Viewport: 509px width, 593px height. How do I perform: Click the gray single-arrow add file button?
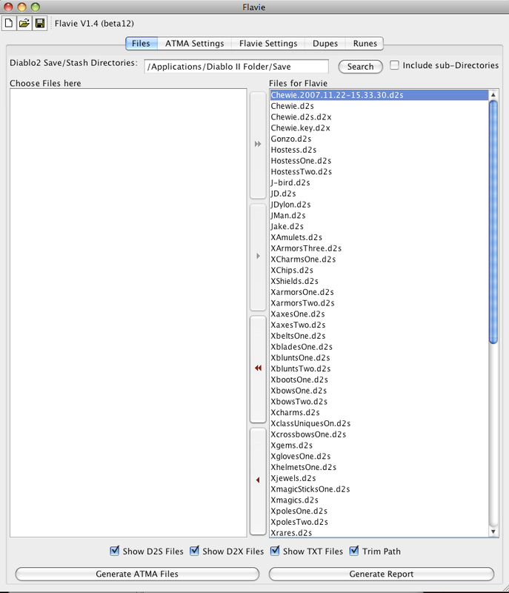click(258, 256)
